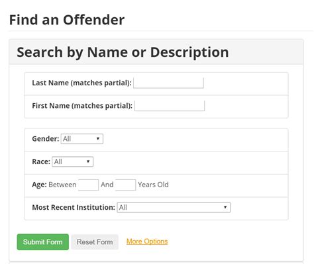The height and width of the screenshot is (264, 314).
Task: Submit the offender search form
Action: (x=43, y=242)
